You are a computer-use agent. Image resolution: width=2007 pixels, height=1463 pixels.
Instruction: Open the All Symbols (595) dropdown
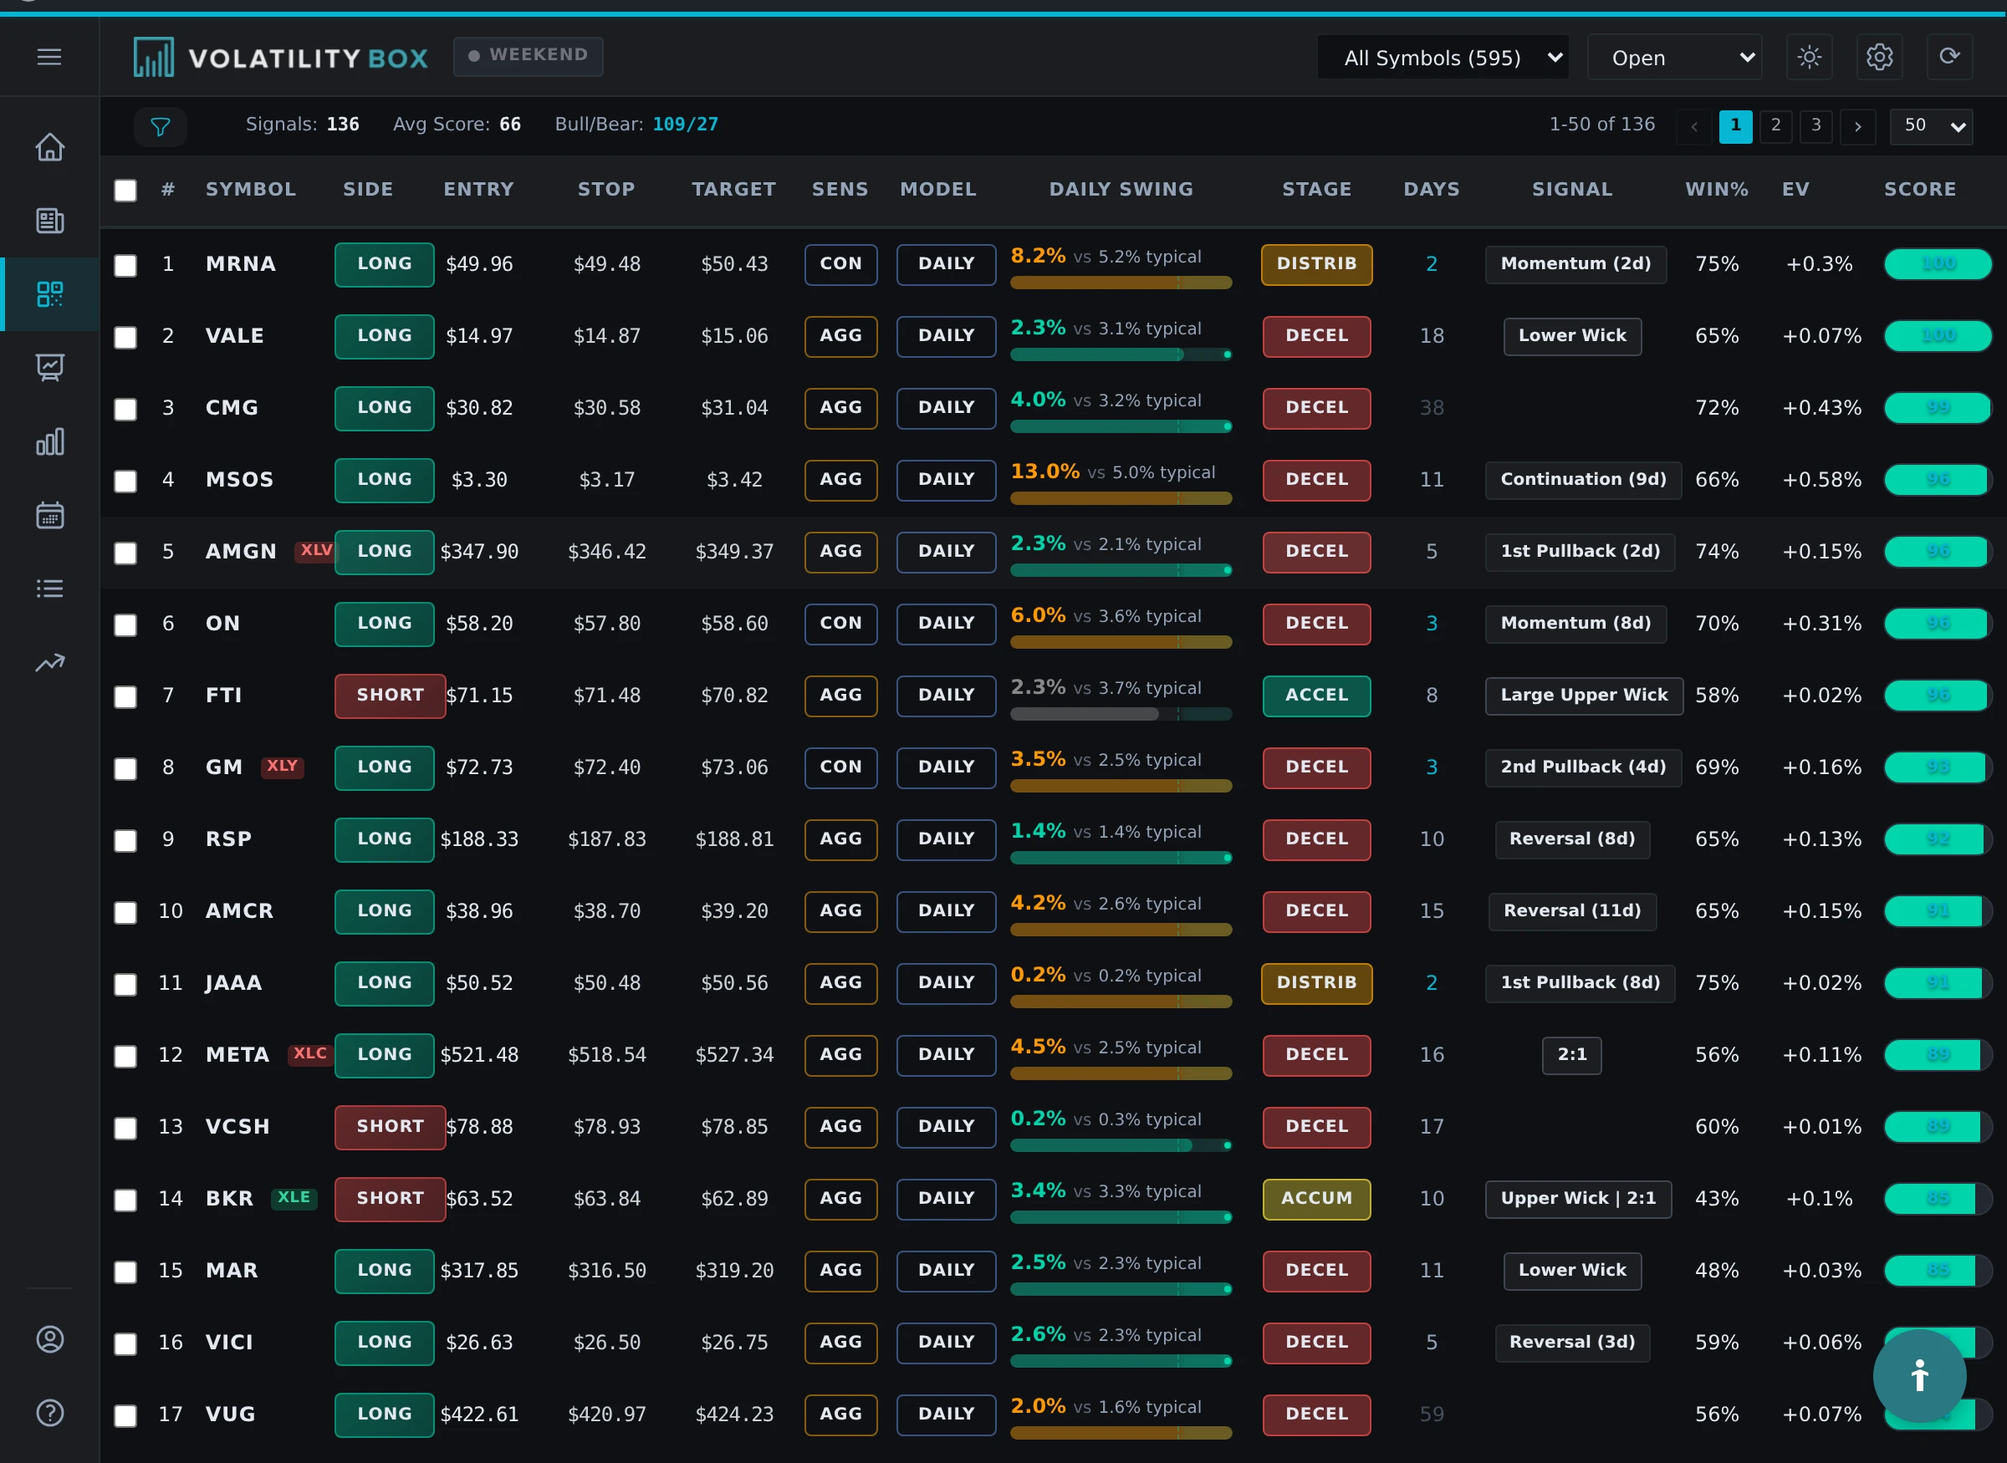click(x=1443, y=58)
